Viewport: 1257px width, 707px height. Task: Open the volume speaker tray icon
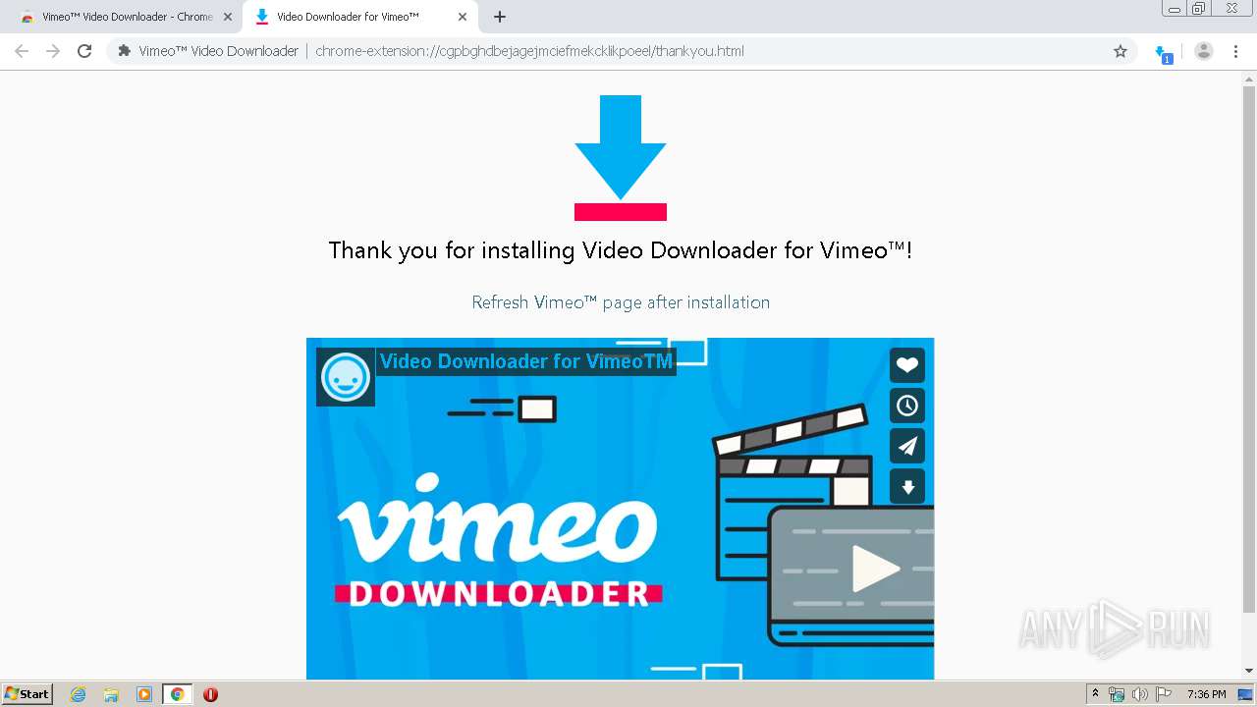1140,694
